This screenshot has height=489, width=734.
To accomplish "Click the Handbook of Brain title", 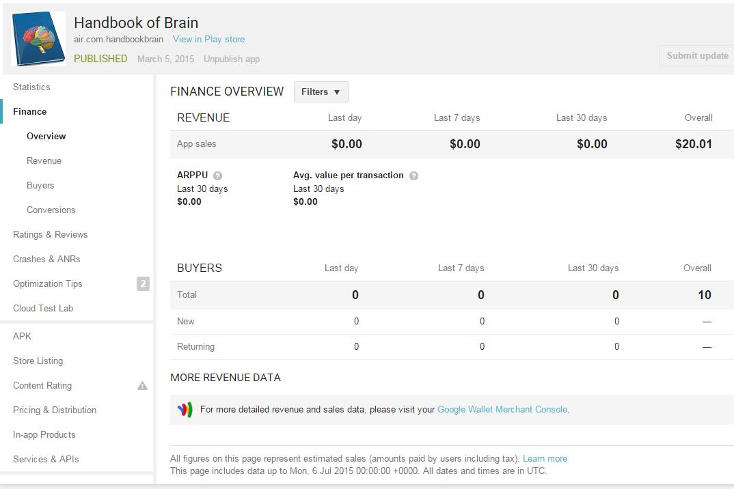I will coord(136,23).
